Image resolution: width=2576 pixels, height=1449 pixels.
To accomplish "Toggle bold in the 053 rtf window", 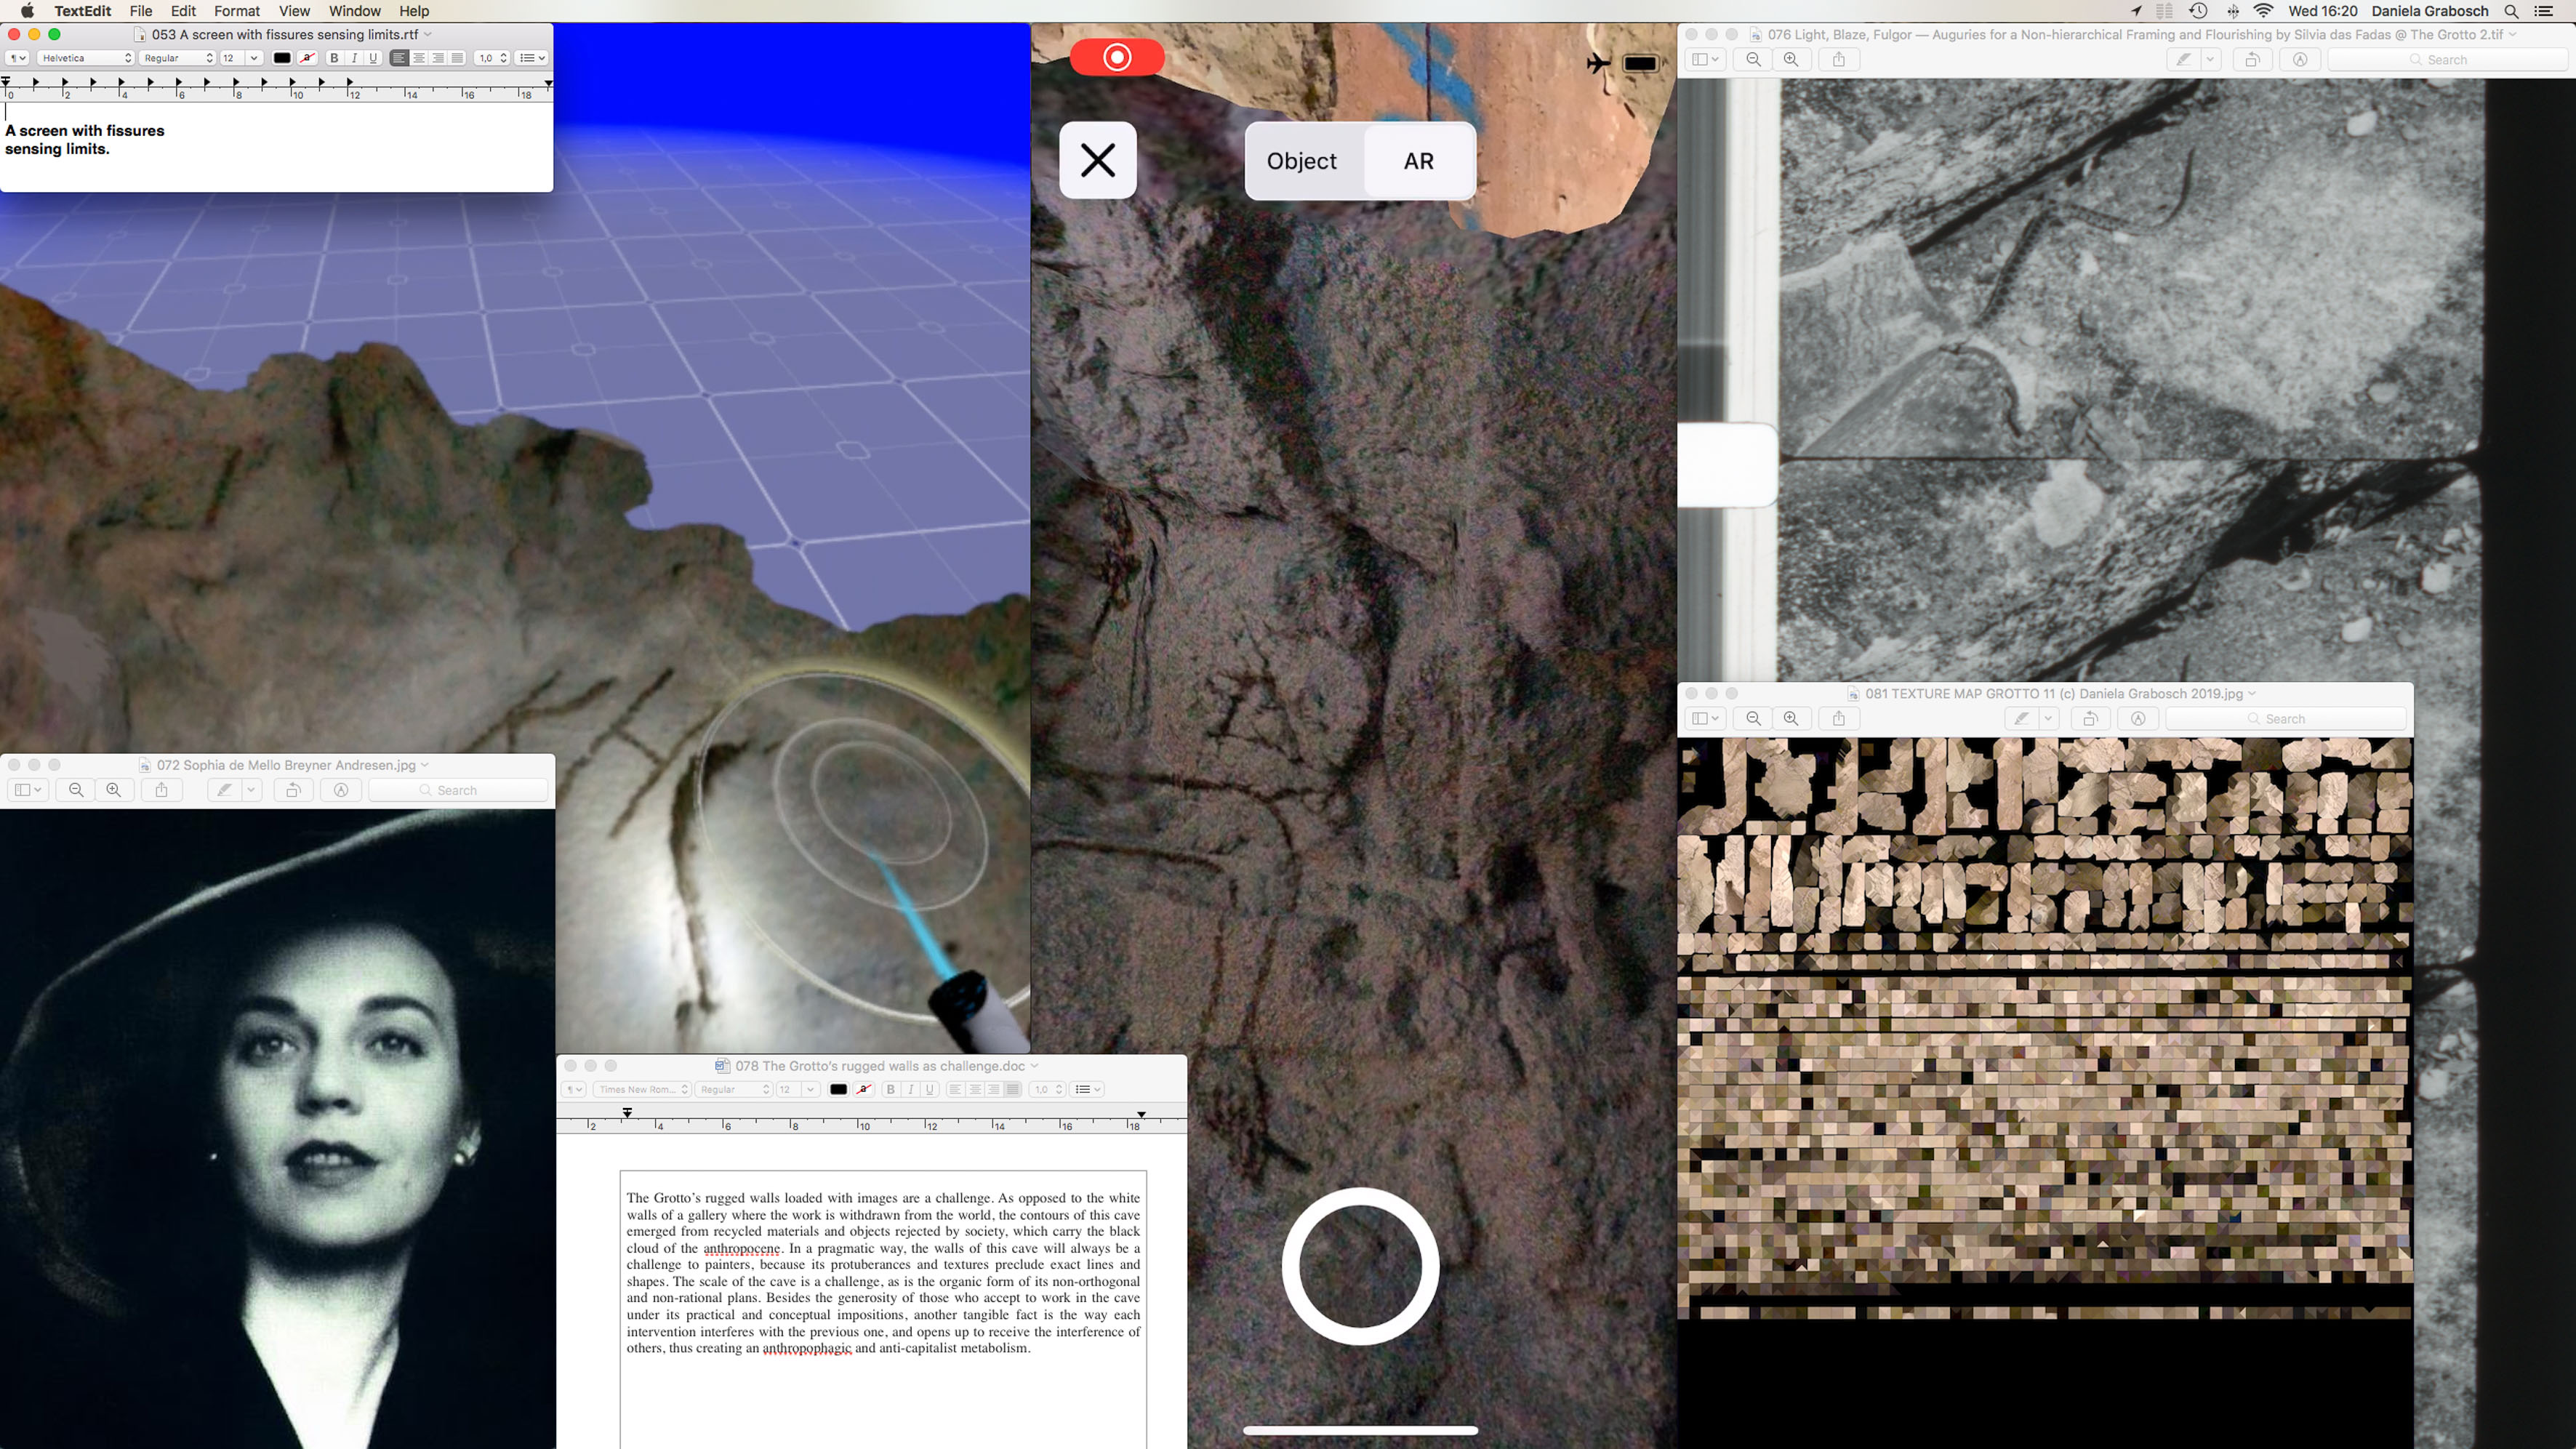I will (335, 58).
